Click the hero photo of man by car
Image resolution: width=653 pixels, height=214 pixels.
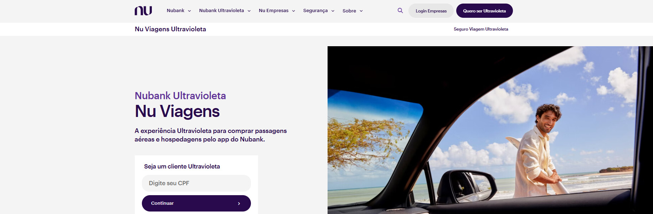coord(490,130)
